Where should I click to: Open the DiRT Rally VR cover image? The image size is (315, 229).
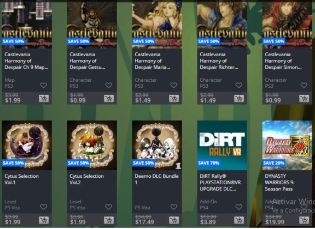(222, 145)
